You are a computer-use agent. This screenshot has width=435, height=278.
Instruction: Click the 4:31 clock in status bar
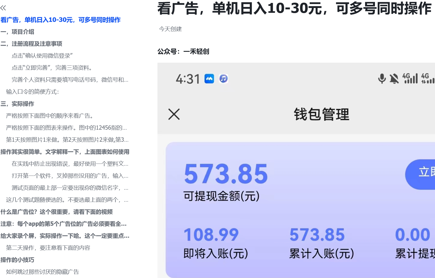tap(188, 79)
